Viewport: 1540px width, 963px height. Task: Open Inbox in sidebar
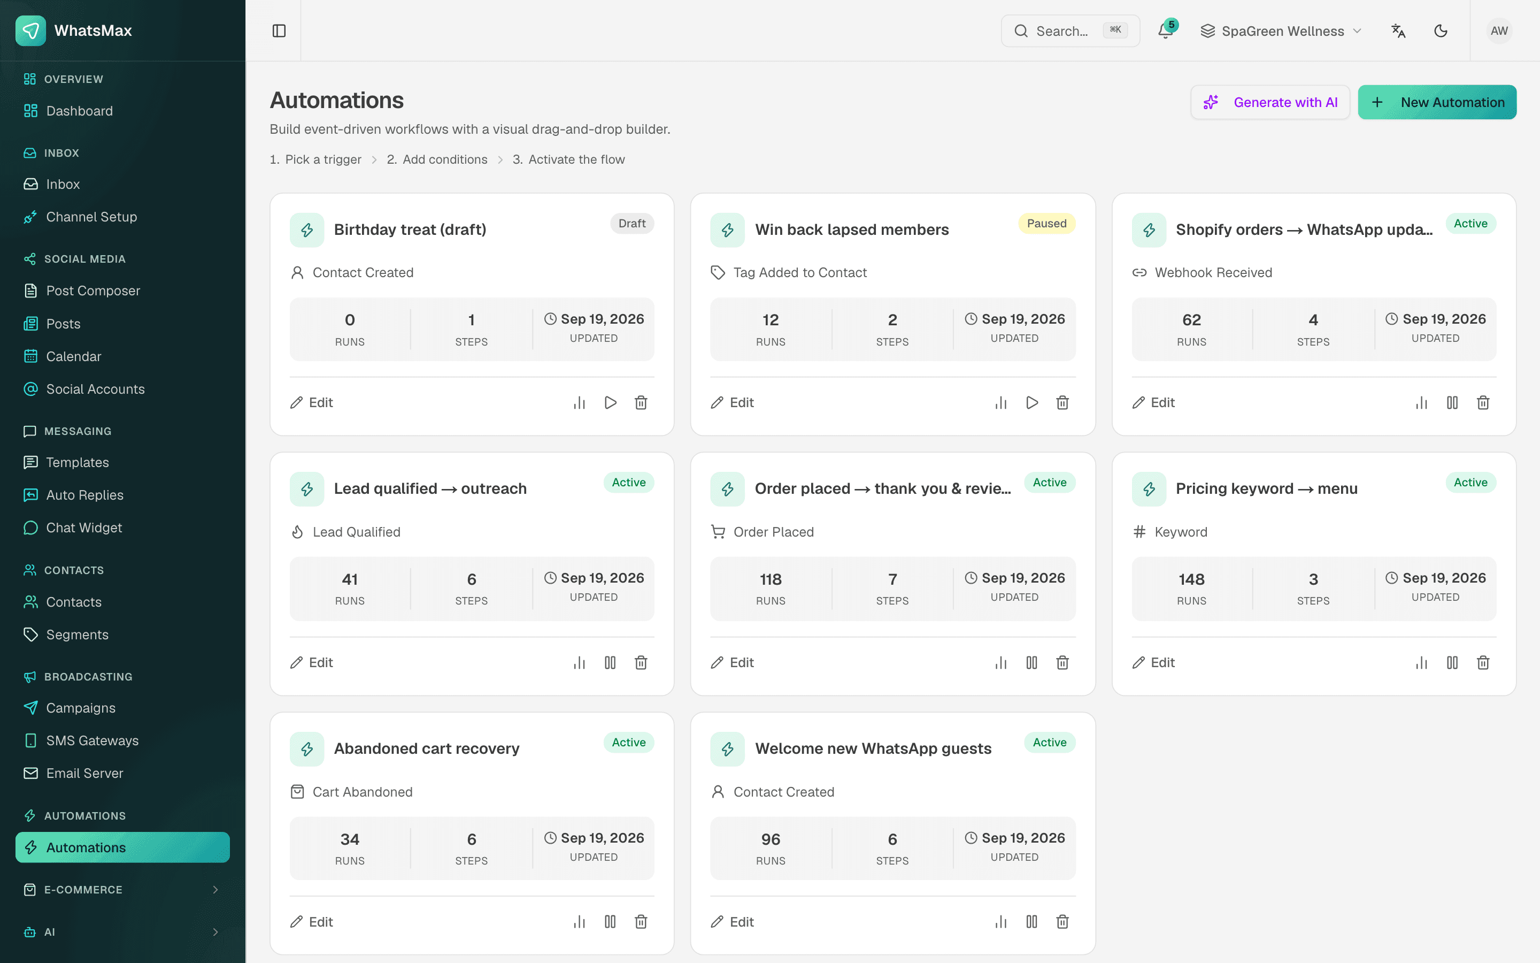click(122, 184)
